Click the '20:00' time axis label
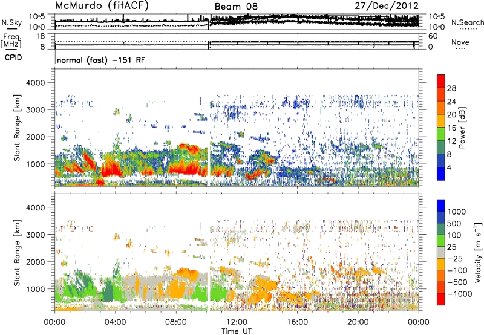Screen dimensions: 484x335 pyautogui.click(x=358, y=322)
